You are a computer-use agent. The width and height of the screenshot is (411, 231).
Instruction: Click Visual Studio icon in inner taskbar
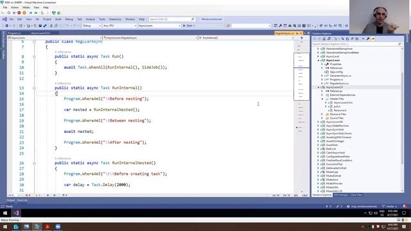(x=16, y=213)
